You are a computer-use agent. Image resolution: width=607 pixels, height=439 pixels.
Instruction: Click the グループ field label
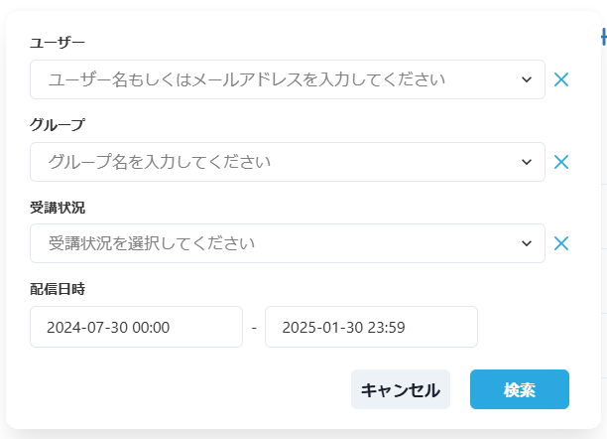58,125
